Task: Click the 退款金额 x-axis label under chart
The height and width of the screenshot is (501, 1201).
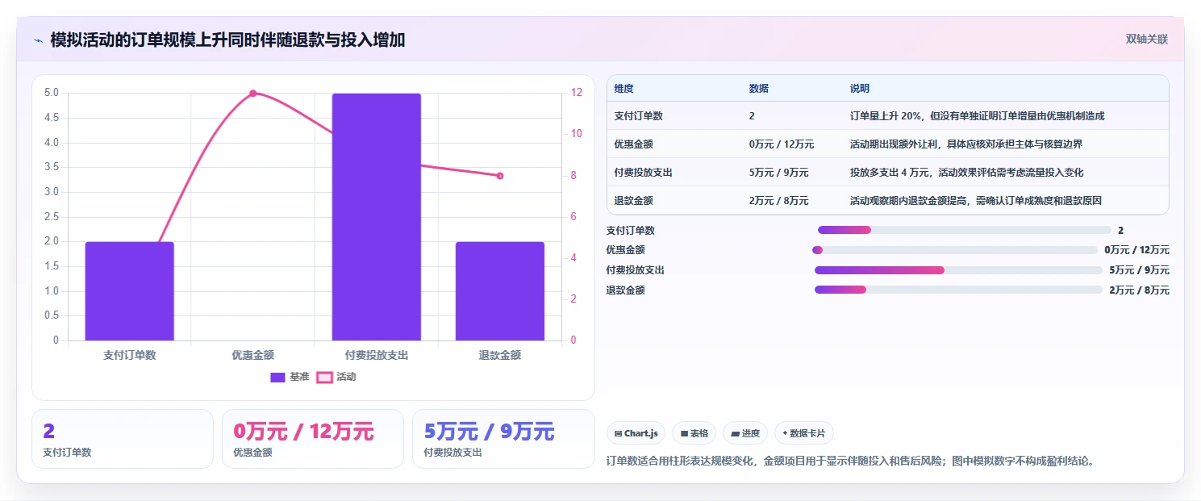Action: click(500, 355)
